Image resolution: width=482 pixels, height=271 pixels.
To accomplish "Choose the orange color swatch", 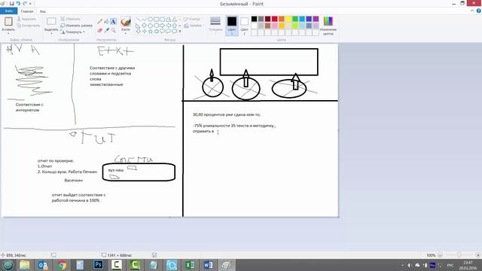I will (x=282, y=19).
